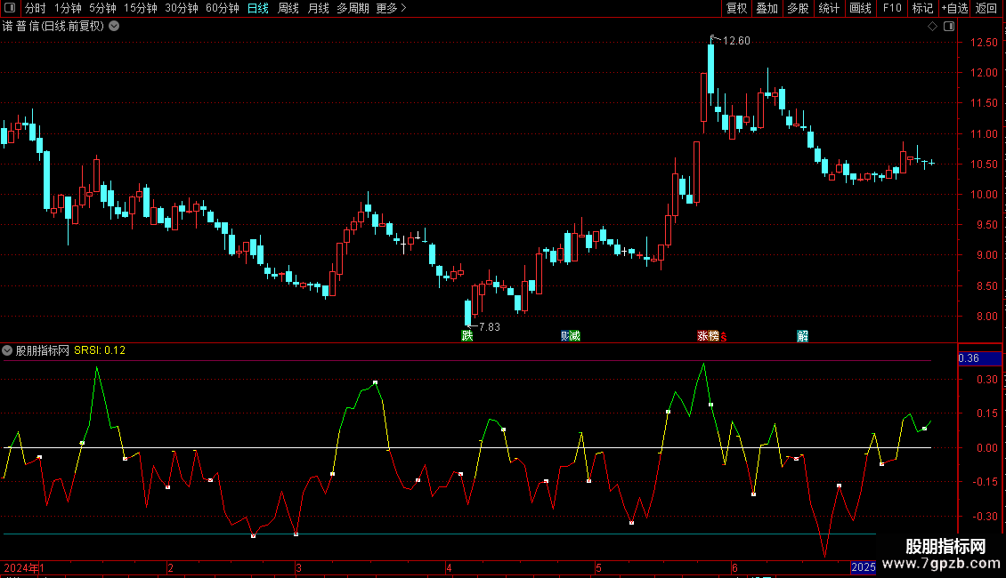
Task: Click the 7.83 low price label
Action: 490,327
